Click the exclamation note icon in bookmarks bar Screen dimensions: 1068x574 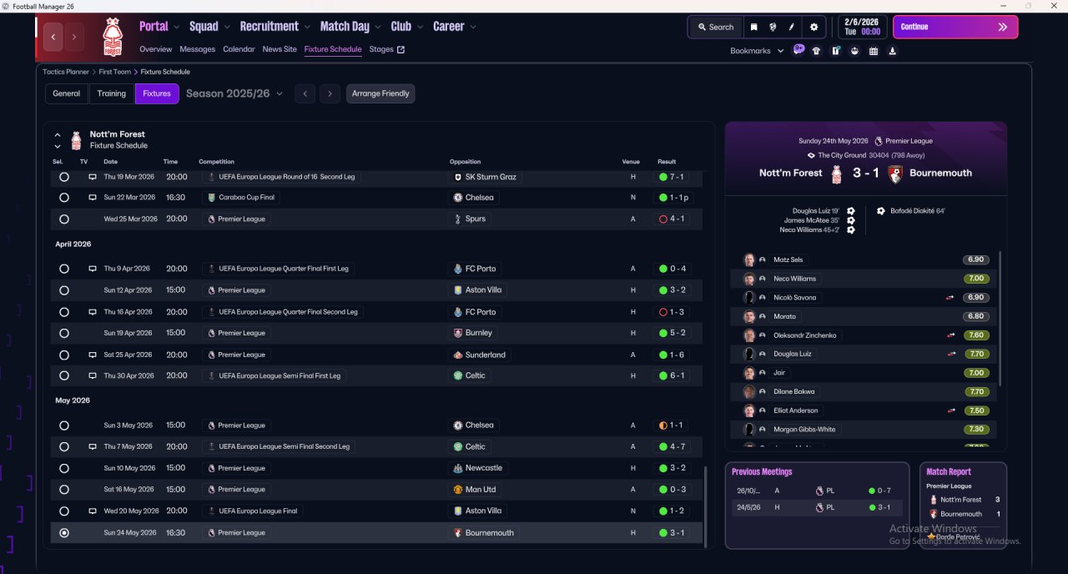835,51
